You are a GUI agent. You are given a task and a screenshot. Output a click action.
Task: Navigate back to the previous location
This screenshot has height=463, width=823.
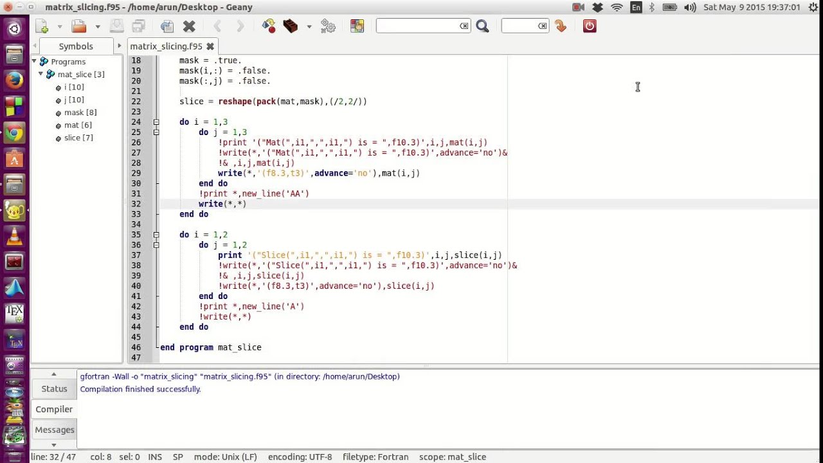pos(217,26)
